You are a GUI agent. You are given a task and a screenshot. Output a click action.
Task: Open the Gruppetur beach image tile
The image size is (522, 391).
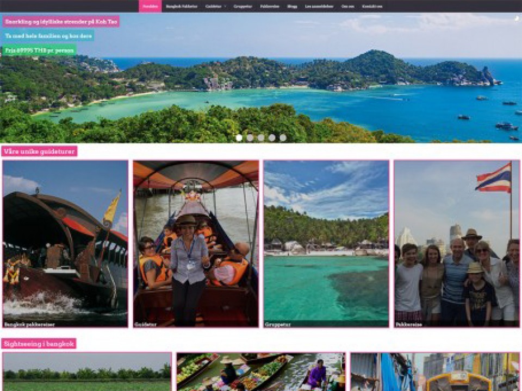(x=326, y=244)
